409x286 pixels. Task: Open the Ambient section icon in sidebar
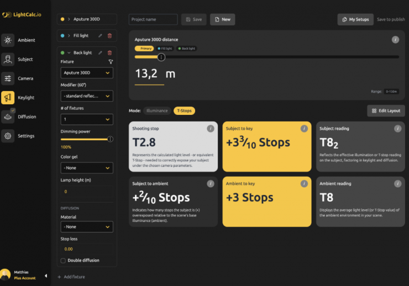8,40
